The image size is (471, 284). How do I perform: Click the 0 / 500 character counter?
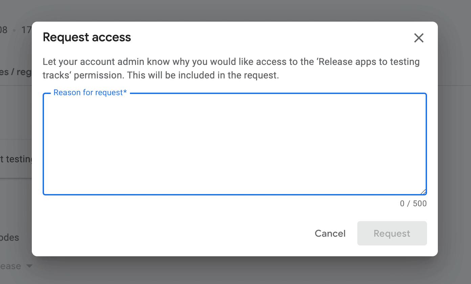click(413, 204)
